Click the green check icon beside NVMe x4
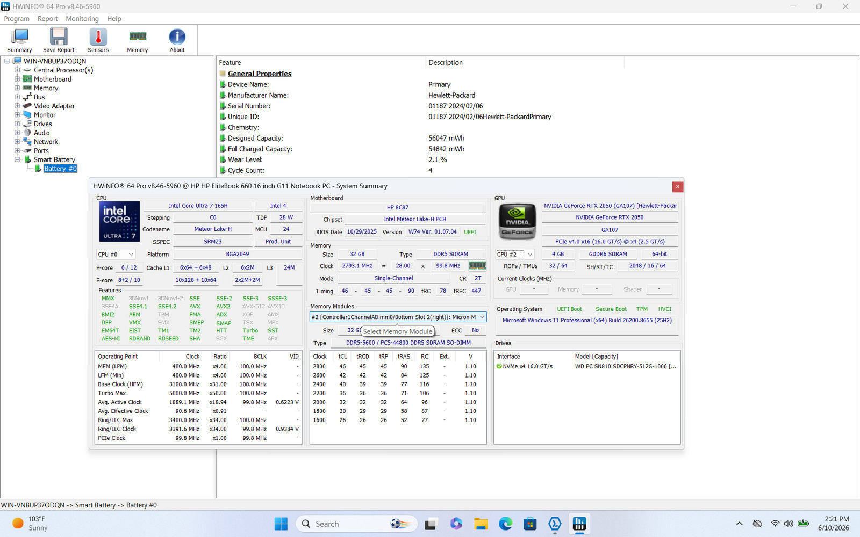The width and height of the screenshot is (860, 537). [x=499, y=366]
